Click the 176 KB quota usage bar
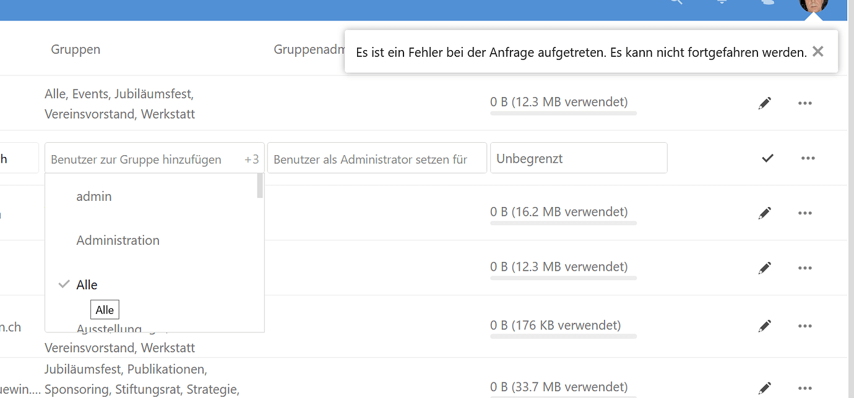The width and height of the screenshot is (854, 398). coord(563,336)
